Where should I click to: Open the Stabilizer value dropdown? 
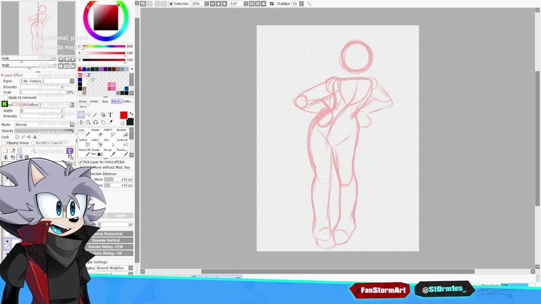tap(301, 3)
